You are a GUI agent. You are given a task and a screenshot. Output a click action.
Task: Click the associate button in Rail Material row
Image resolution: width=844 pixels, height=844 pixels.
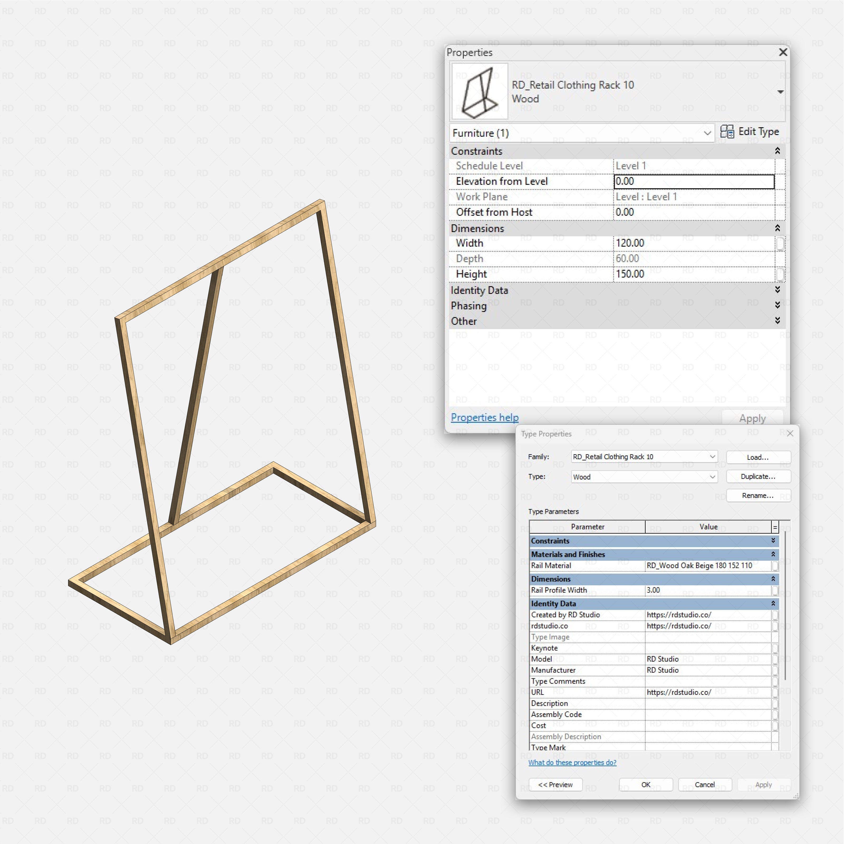775,566
